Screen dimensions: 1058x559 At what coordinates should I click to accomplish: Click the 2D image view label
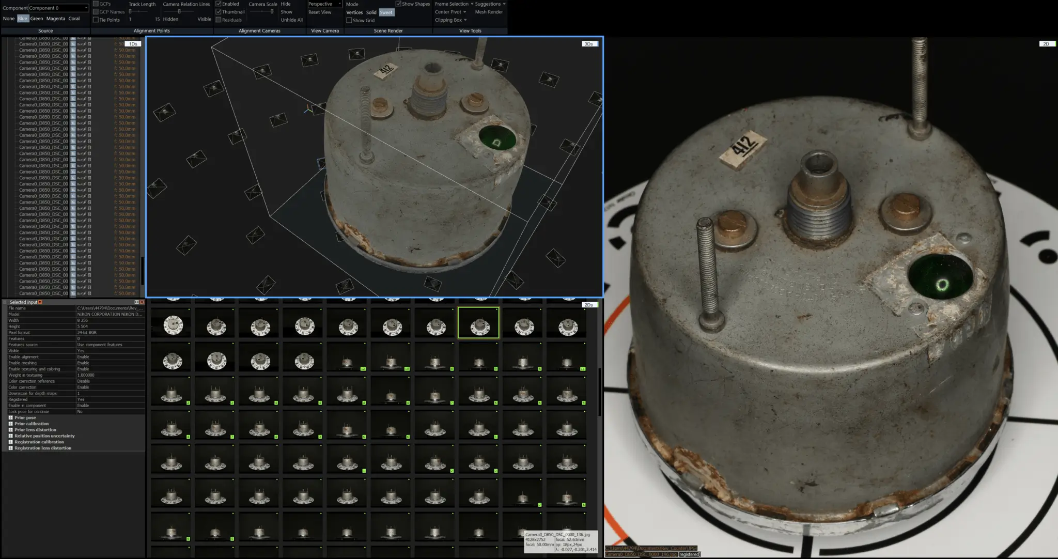[x=1046, y=44]
